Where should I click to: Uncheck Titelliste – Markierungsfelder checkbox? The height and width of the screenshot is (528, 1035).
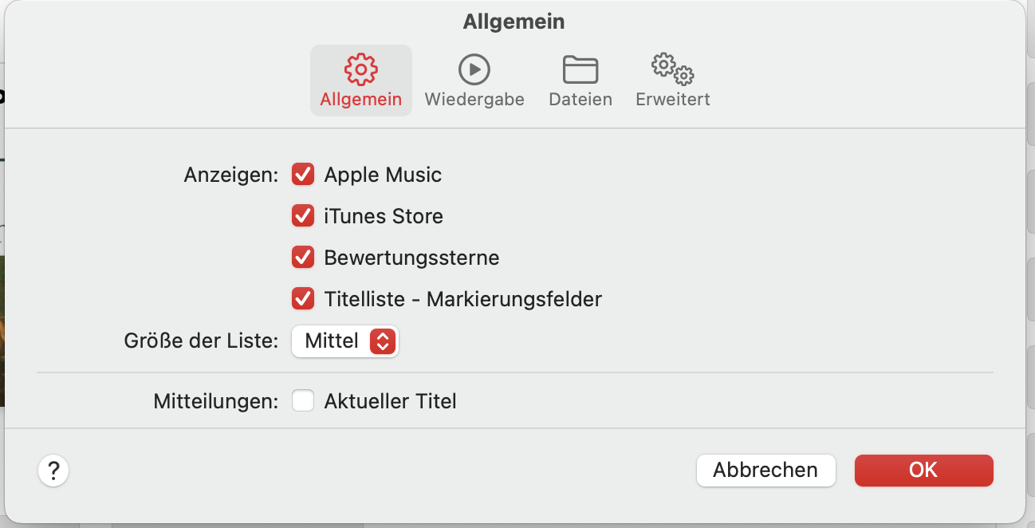(303, 299)
